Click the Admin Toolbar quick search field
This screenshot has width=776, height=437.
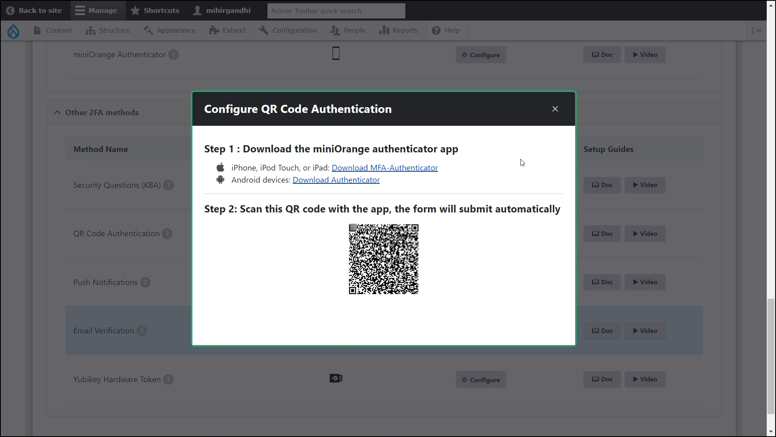[x=336, y=10]
